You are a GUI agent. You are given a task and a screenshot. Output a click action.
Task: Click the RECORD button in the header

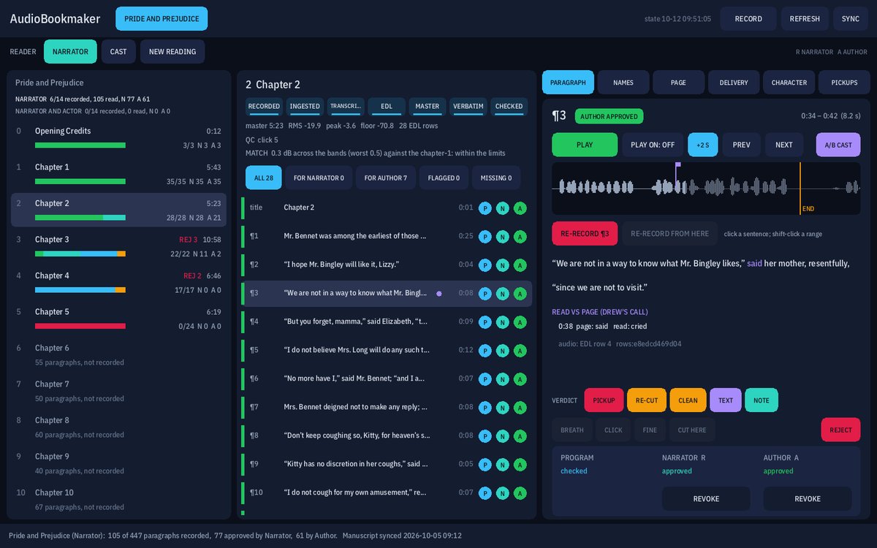(x=748, y=19)
